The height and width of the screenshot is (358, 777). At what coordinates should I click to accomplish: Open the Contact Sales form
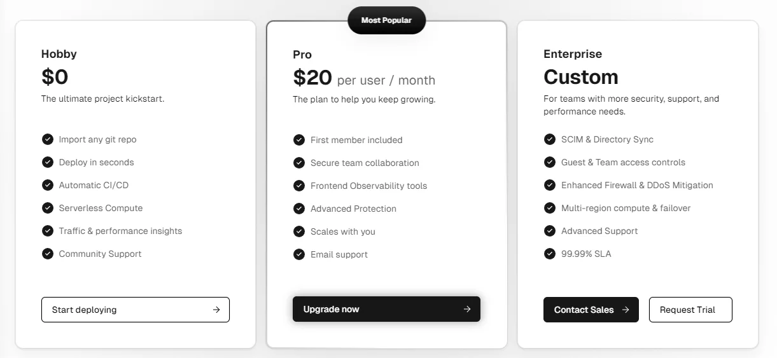pos(584,310)
